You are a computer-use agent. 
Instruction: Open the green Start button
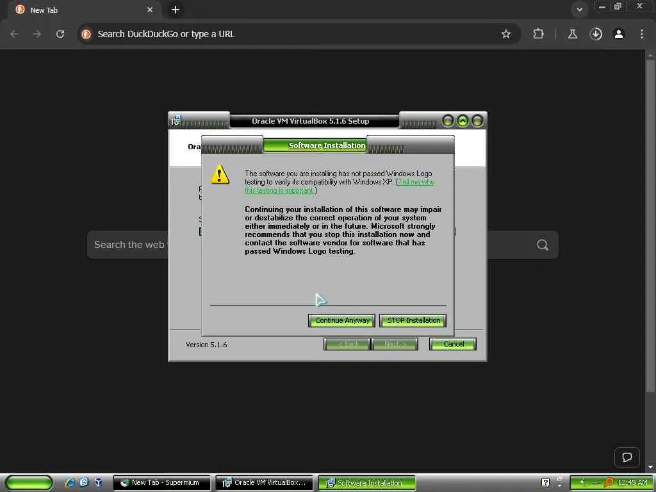coord(29,482)
